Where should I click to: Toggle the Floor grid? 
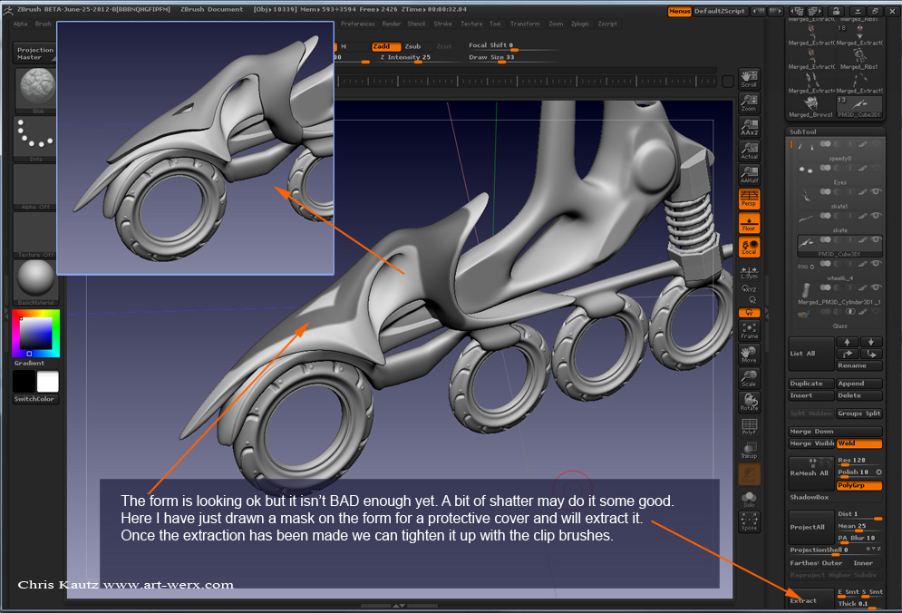pyautogui.click(x=749, y=223)
